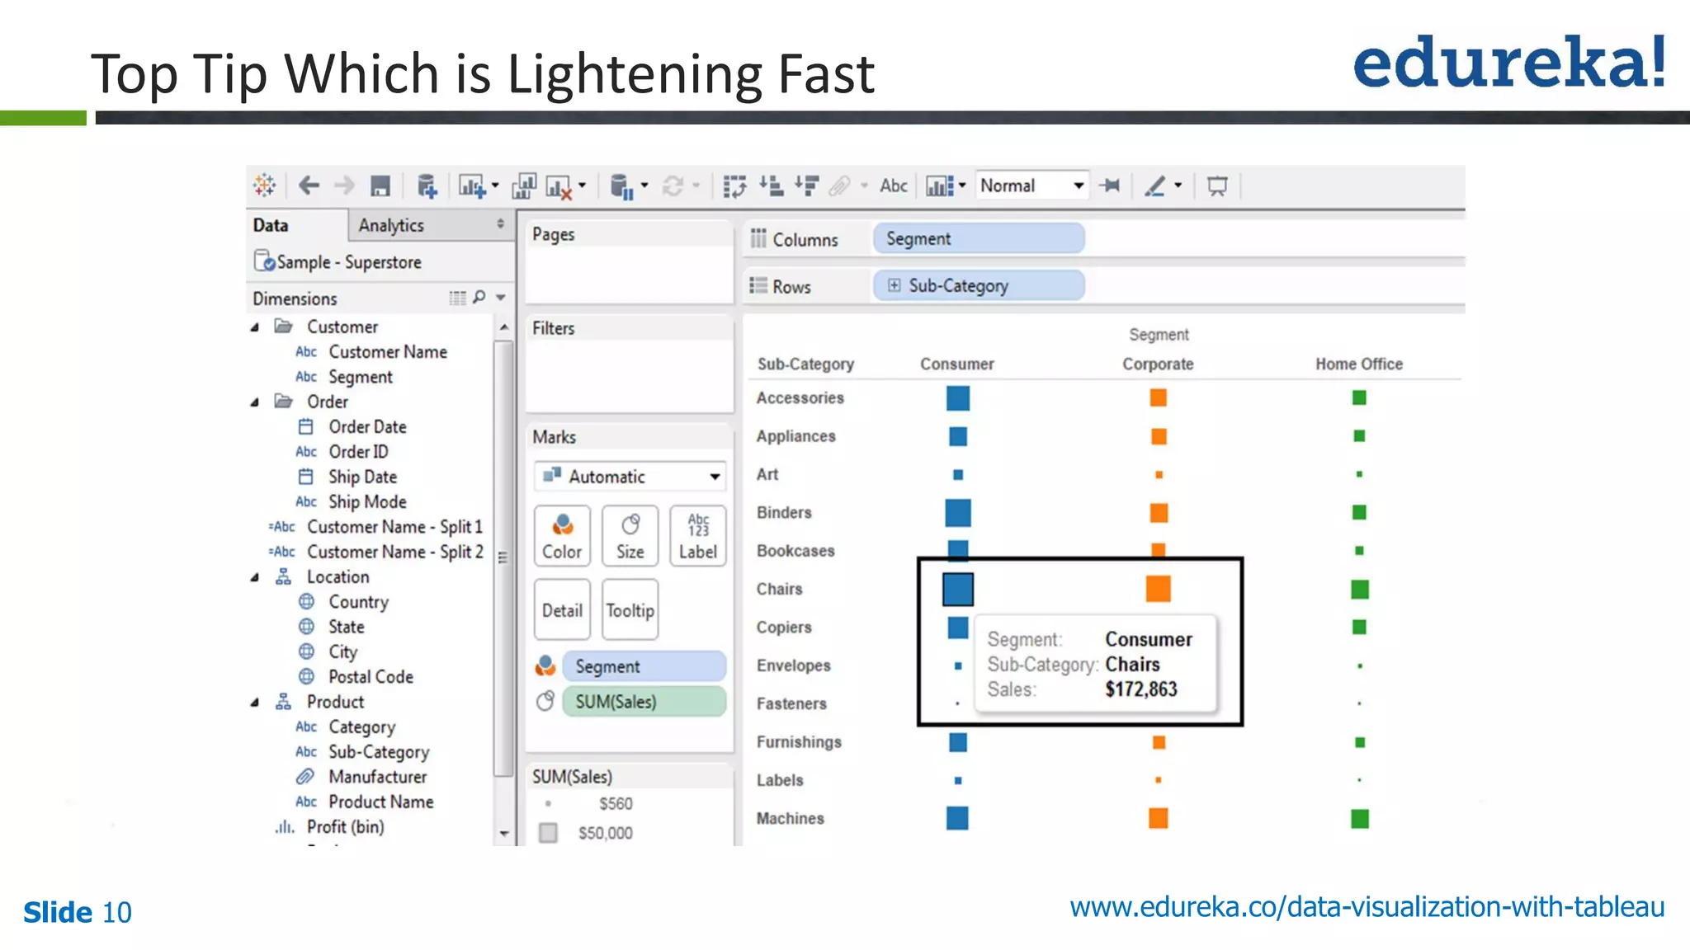The height and width of the screenshot is (950, 1690).
Task: Click the Redo forward arrow
Action: coord(344,186)
